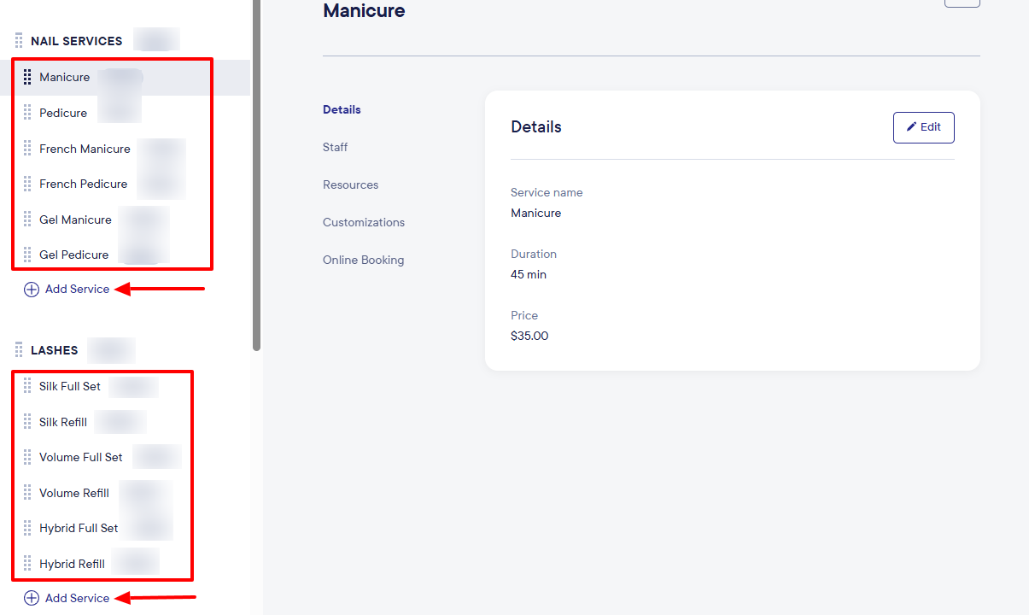Go to the Online Booking section
This screenshot has width=1029, height=615.
[363, 260]
